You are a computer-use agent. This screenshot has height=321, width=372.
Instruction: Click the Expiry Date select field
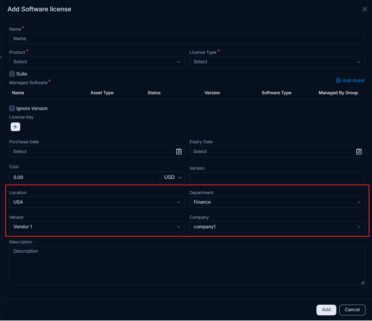tap(278, 152)
